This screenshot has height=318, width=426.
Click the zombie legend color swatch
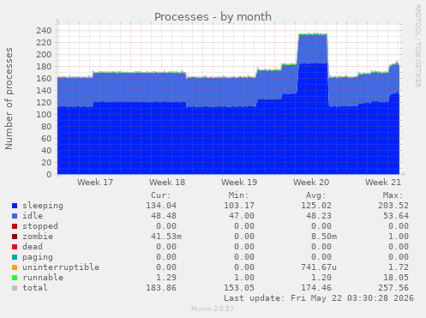(15, 237)
